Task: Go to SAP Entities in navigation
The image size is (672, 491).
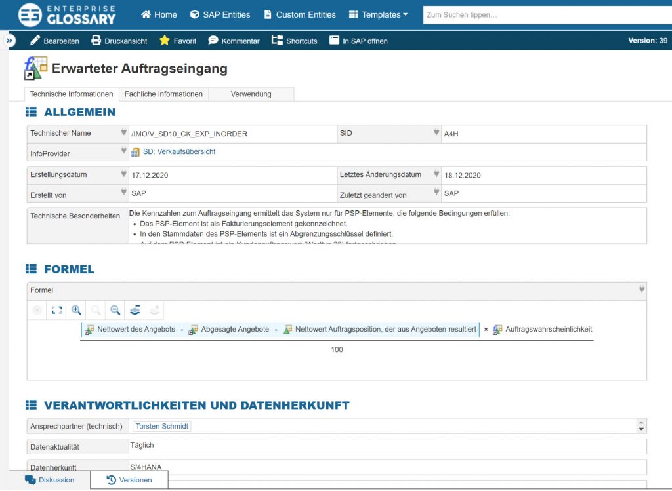Action: tap(220, 14)
